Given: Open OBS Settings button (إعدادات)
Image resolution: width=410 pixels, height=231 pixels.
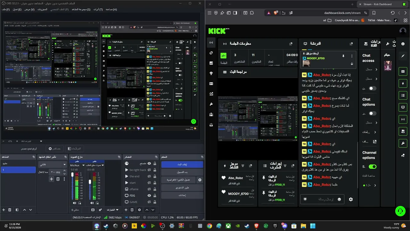Looking at the screenshot, I should [182, 195].
